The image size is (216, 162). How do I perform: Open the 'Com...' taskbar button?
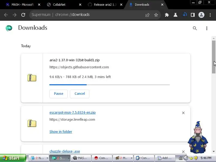tap(102, 158)
